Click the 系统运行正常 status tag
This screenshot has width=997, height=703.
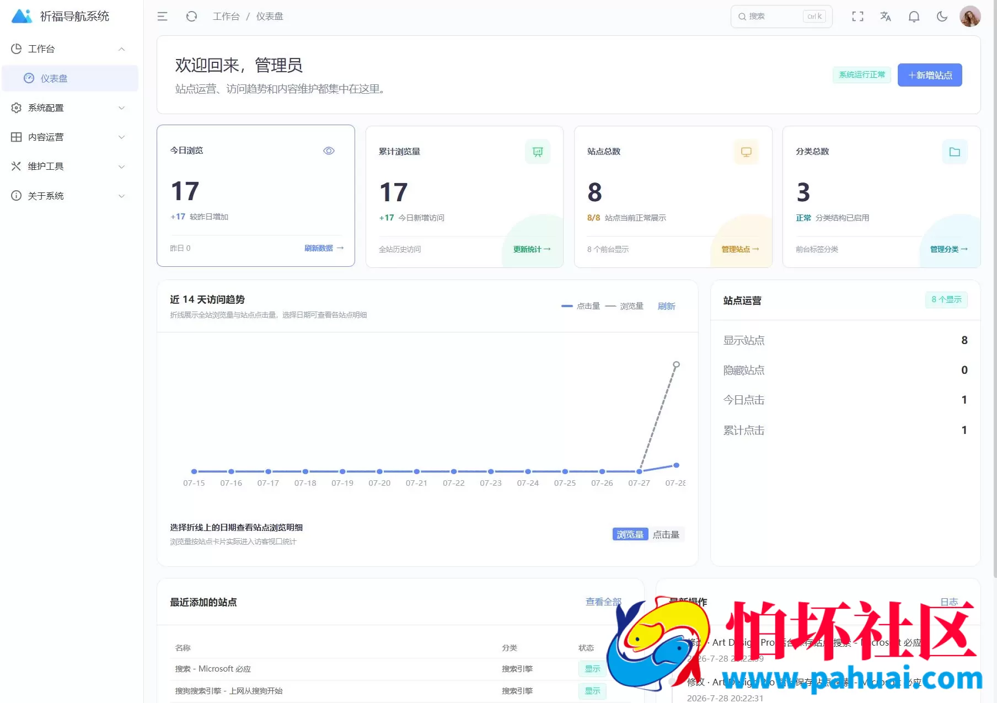coord(862,75)
